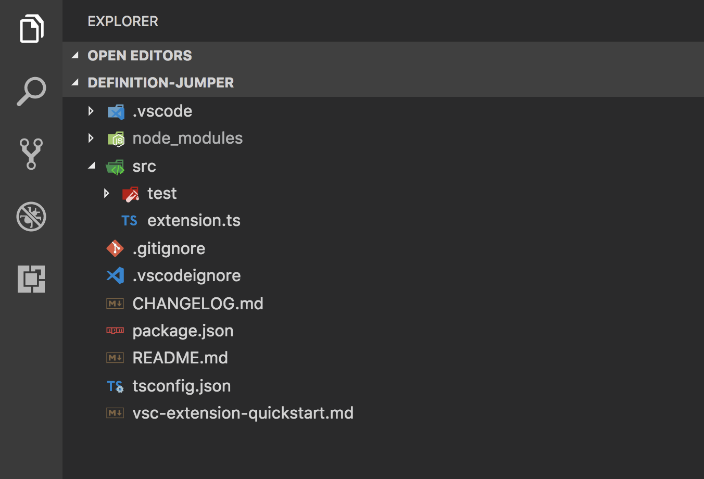Click the git icon beside .gitignore
Viewport: 704px width, 479px height.
point(115,248)
